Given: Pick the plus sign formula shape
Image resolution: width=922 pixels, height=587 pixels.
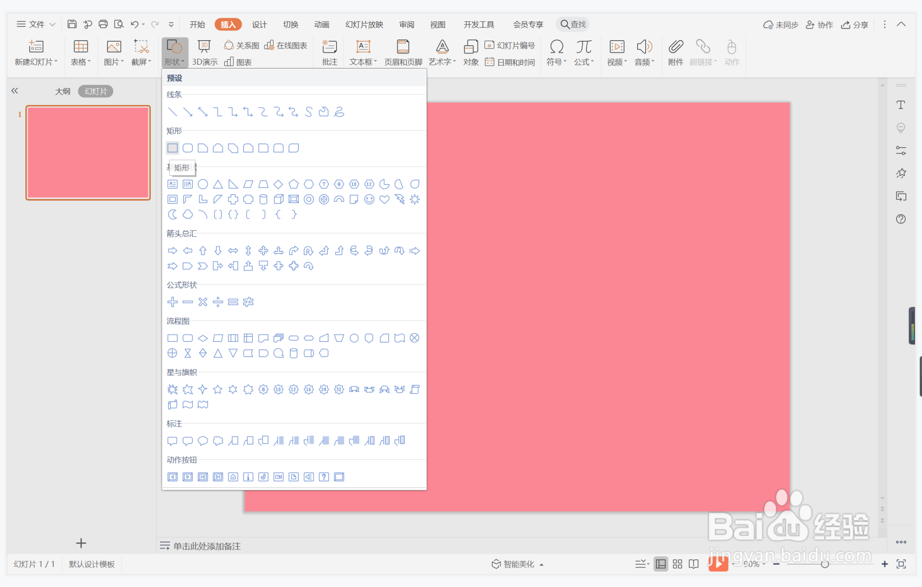Looking at the screenshot, I should coord(172,302).
